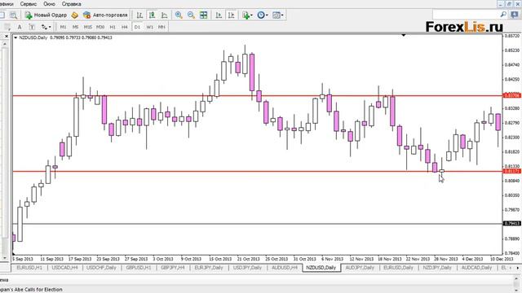This screenshot has height=293, width=522.
Task: Click the left panel scroll-down arrow
Action: point(5,257)
